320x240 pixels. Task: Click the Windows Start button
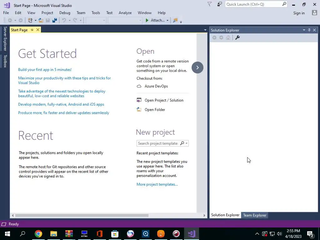click(x=7, y=233)
